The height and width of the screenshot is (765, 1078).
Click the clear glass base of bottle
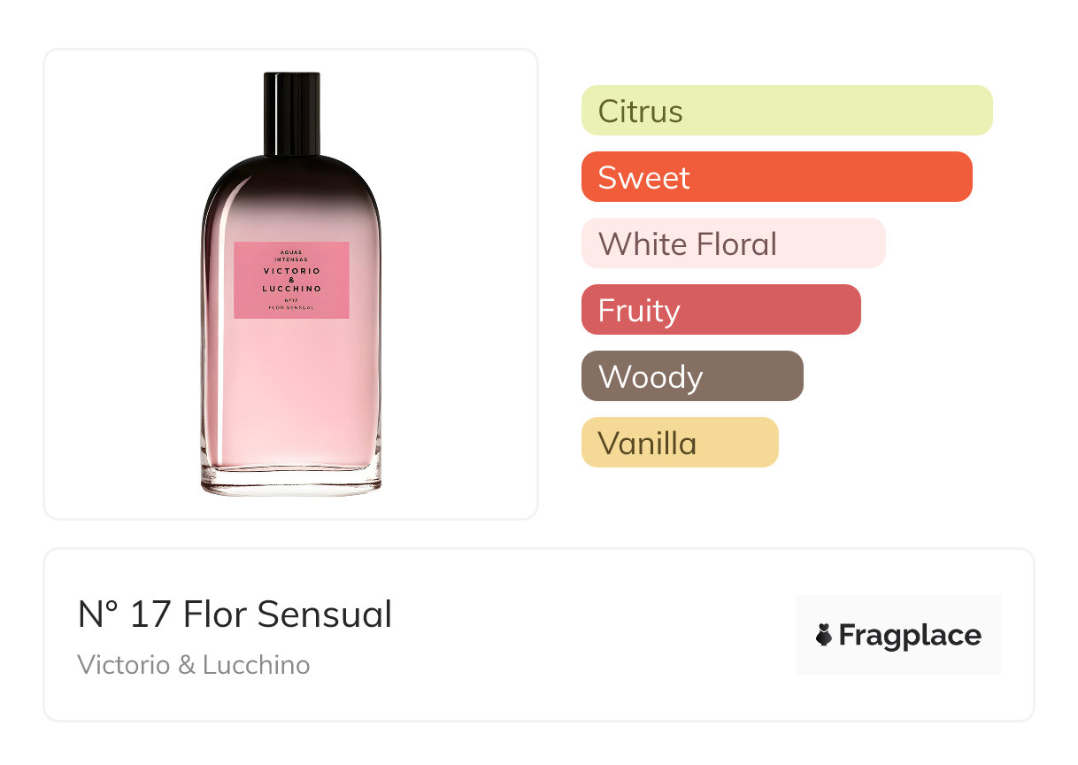tap(291, 483)
